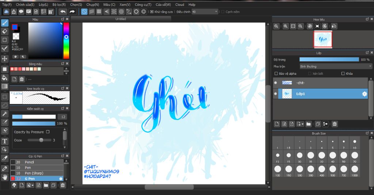Enable the Bảo vệ alpha checkbox
This screenshot has height=195, width=374.
click(276, 74)
